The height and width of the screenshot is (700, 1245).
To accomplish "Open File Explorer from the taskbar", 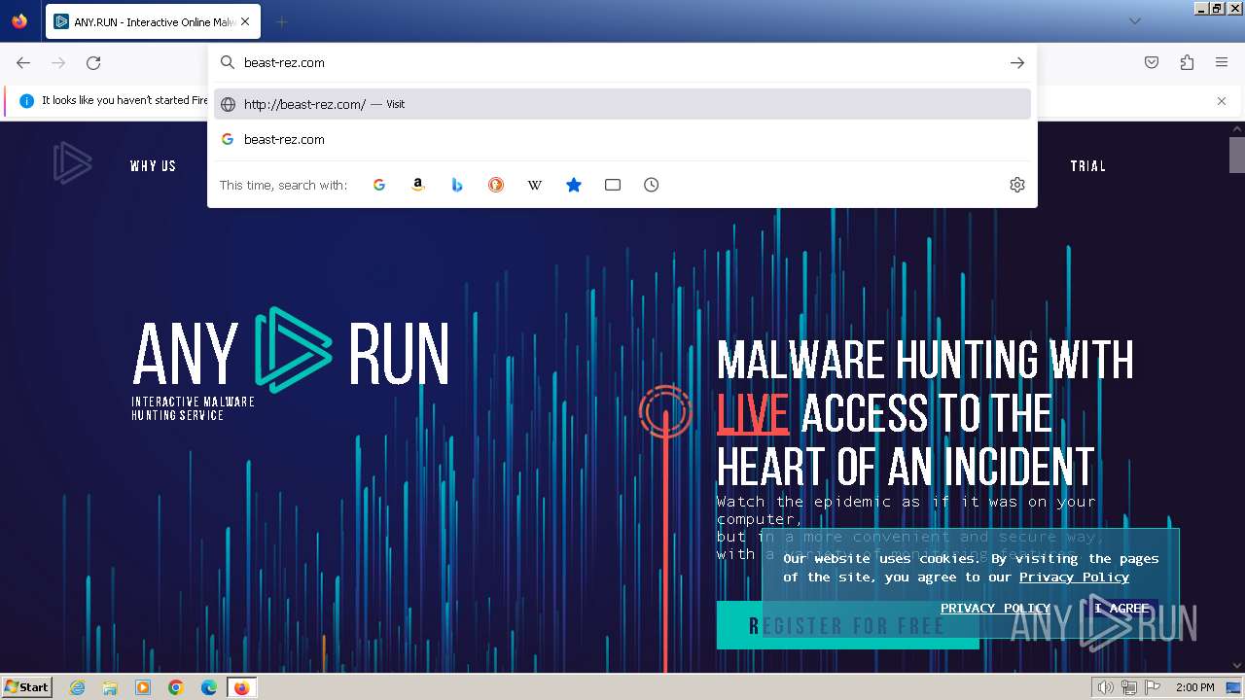I will click(110, 687).
